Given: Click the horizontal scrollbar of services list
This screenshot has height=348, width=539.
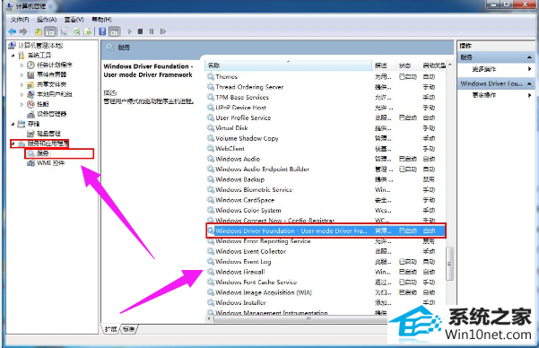Looking at the screenshot, I should [x=300, y=318].
